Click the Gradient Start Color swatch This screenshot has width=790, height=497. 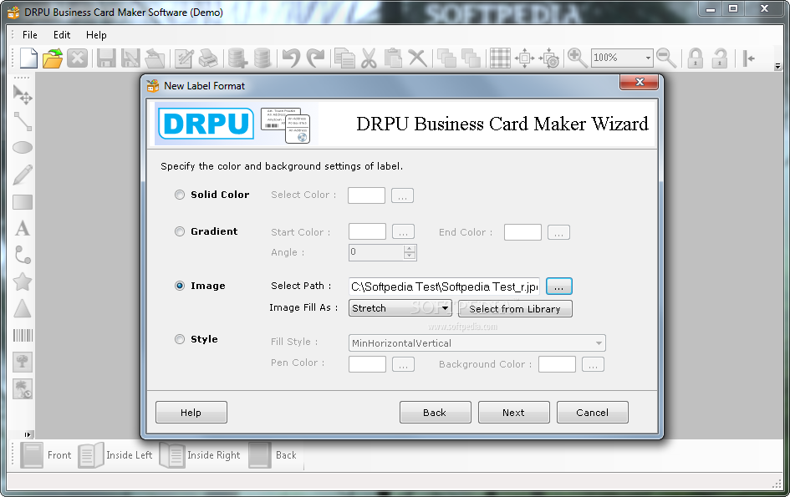tap(367, 231)
